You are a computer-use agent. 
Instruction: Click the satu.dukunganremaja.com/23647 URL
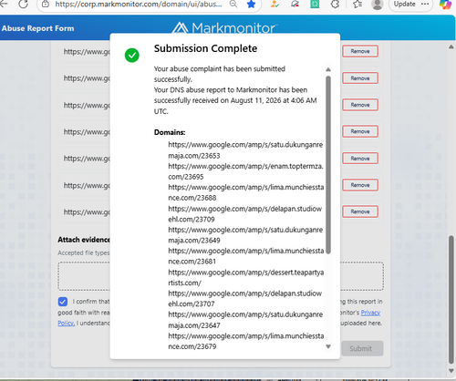[245, 320]
